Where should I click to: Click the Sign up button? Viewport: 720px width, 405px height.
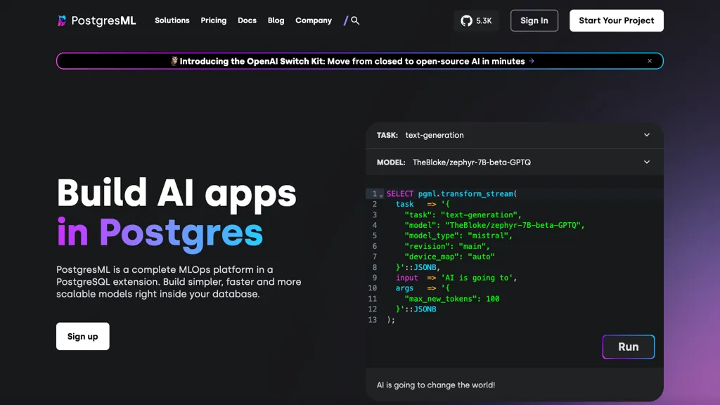tap(83, 337)
